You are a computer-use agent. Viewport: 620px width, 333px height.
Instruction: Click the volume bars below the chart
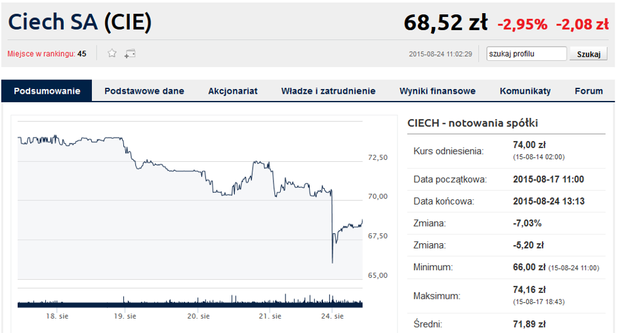(190, 303)
